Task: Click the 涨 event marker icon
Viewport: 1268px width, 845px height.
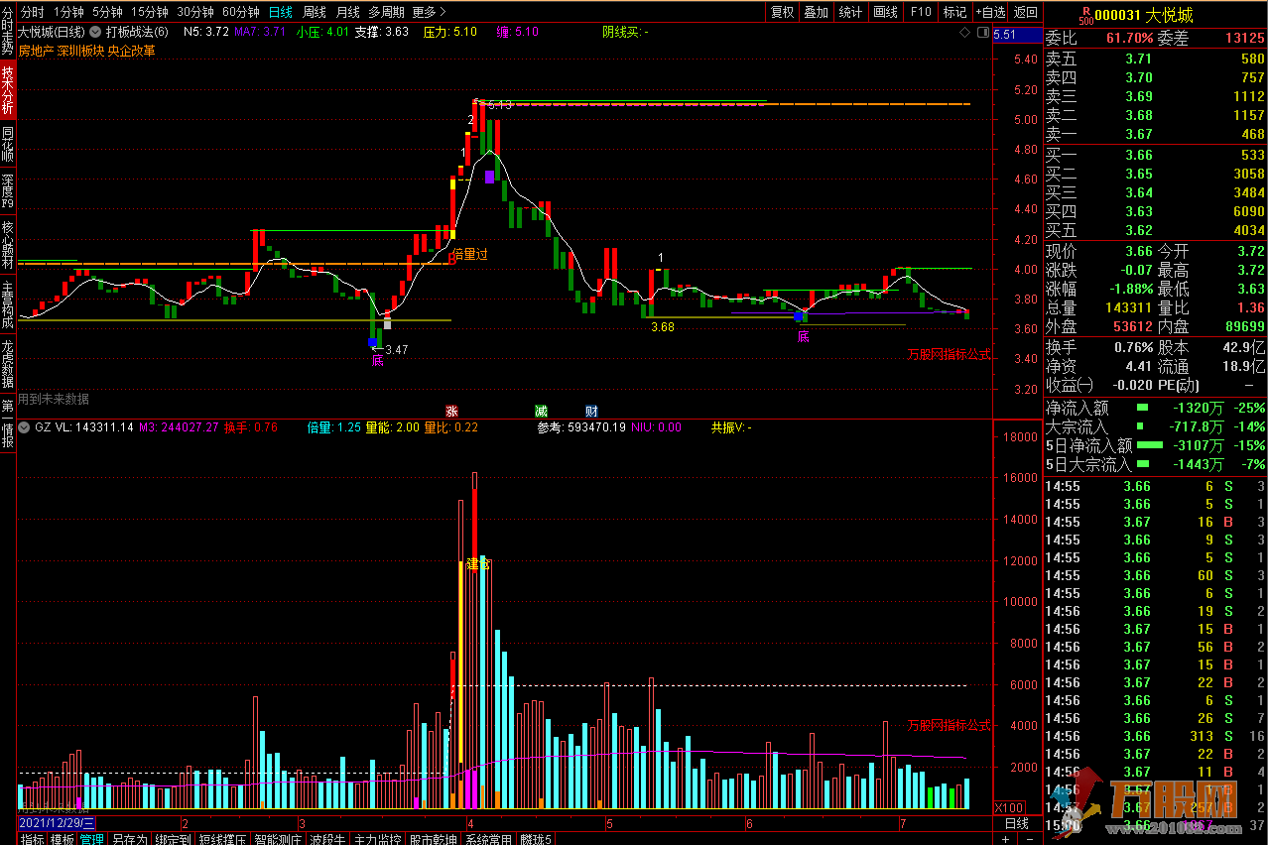Action: (451, 411)
